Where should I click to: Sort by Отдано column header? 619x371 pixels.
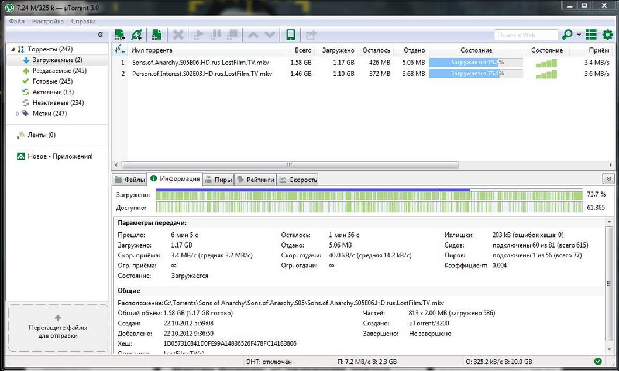[x=411, y=50]
